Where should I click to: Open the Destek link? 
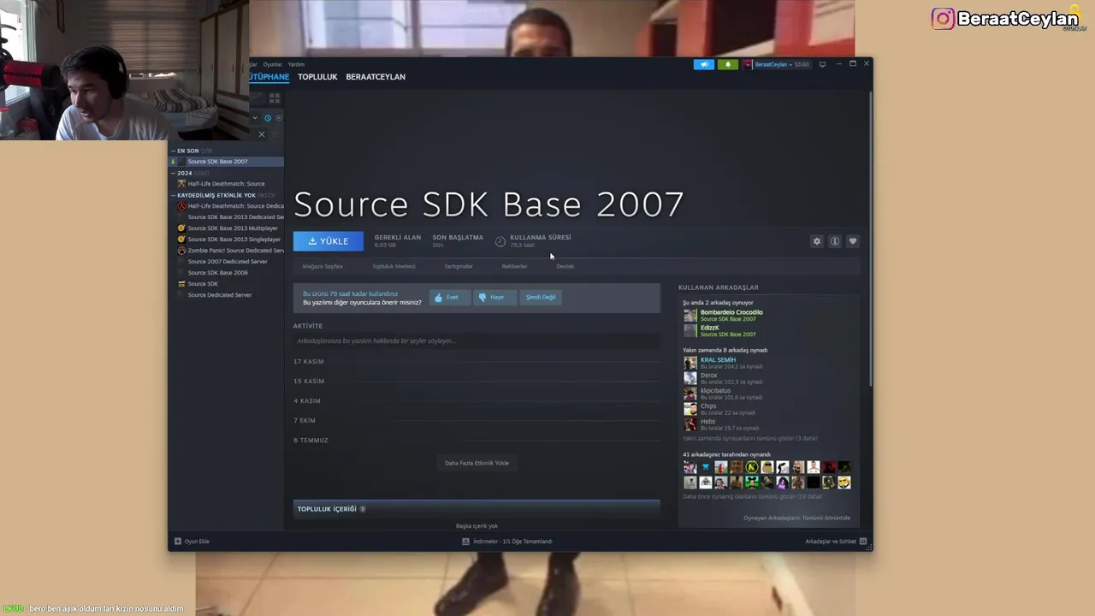pyautogui.click(x=565, y=266)
